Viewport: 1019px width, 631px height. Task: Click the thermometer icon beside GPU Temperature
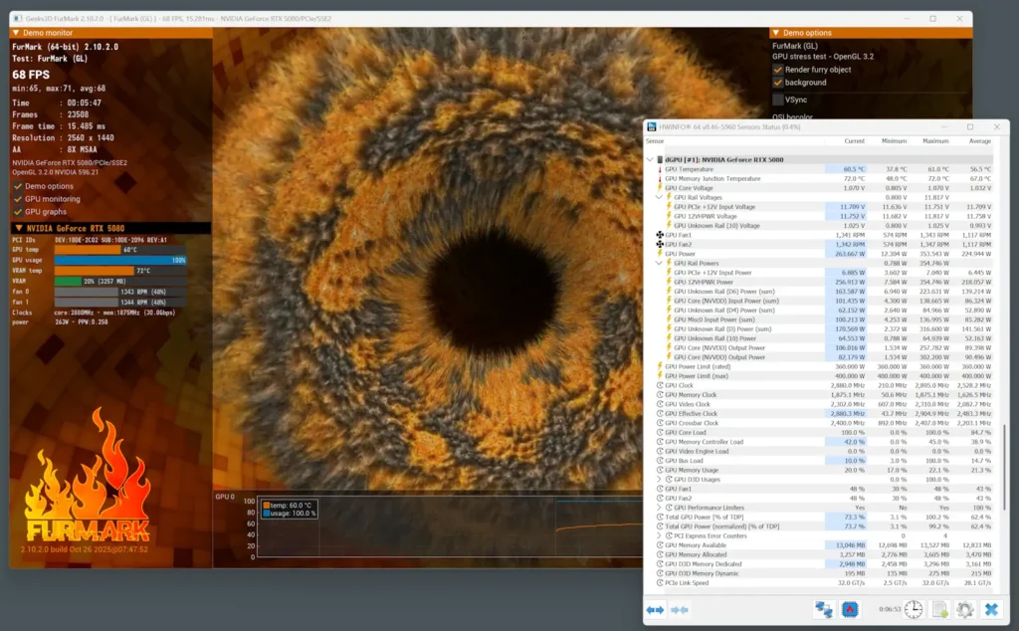coord(660,169)
